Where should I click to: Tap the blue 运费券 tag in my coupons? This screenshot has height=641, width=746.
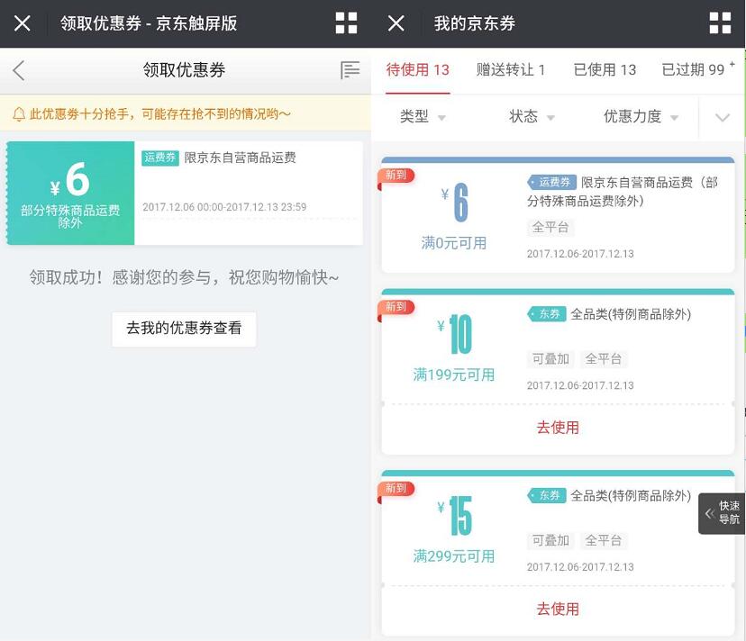click(x=552, y=182)
